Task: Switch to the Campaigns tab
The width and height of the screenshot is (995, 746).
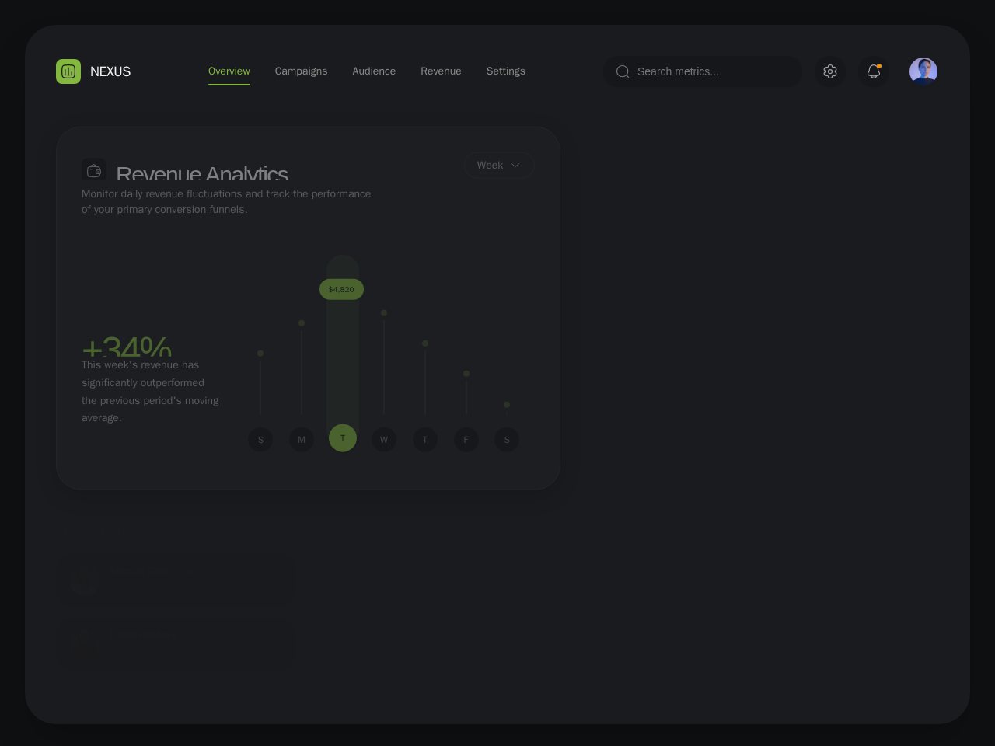Action: (x=301, y=71)
